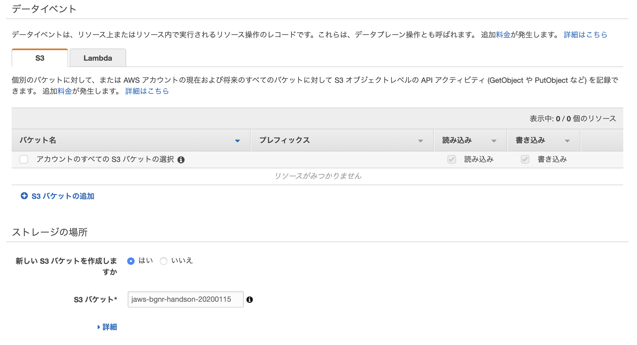Open the プレフィックス column dropdown
637x345 pixels.
click(420, 141)
